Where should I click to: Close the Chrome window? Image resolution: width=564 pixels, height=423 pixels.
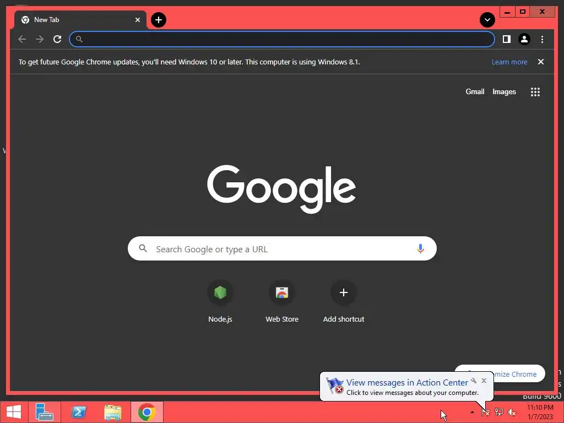point(543,12)
